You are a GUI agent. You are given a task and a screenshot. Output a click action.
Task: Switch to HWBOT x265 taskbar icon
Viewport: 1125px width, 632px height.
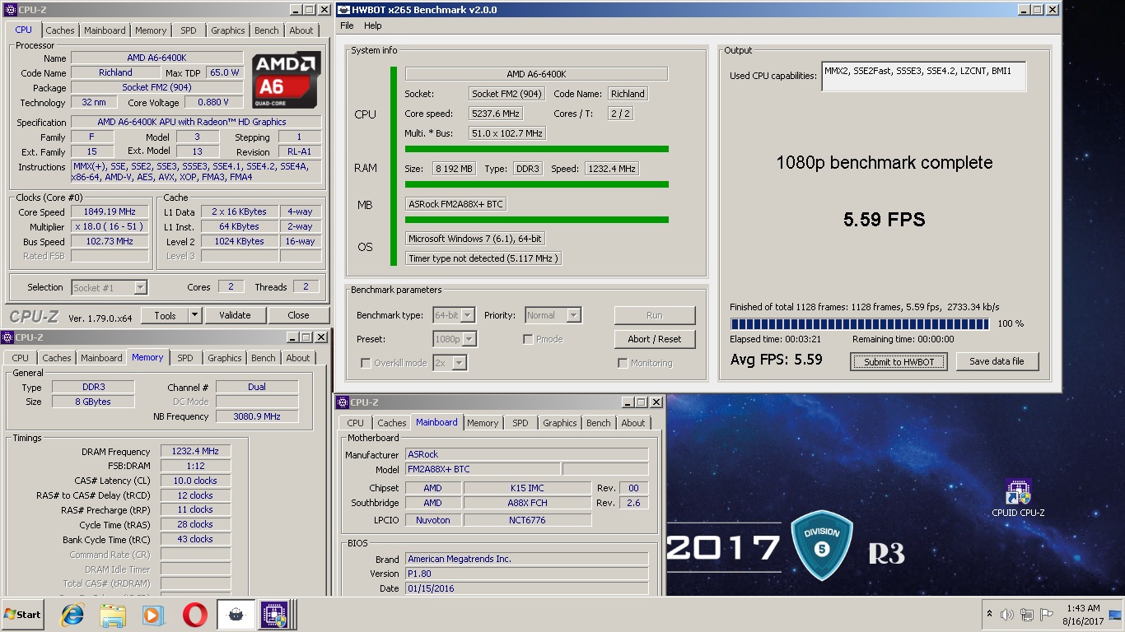236,614
